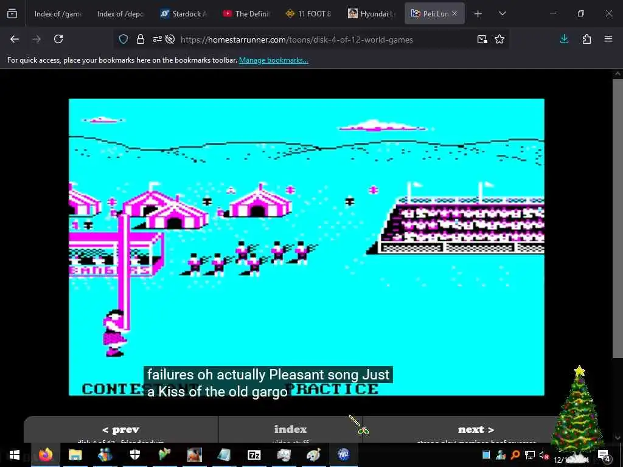This screenshot has height=467, width=623.
Task: Bookmark this page with the star
Action: [499, 39]
